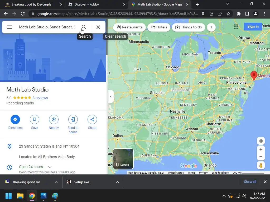Click the Your Location target icon
The width and height of the screenshot is (270, 202).
tap(261, 141)
